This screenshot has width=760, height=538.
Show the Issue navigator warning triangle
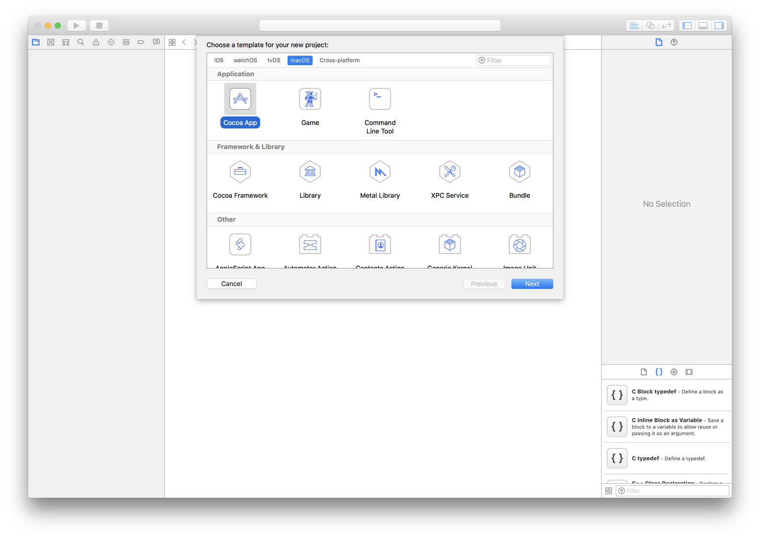[x=96, y=42]
